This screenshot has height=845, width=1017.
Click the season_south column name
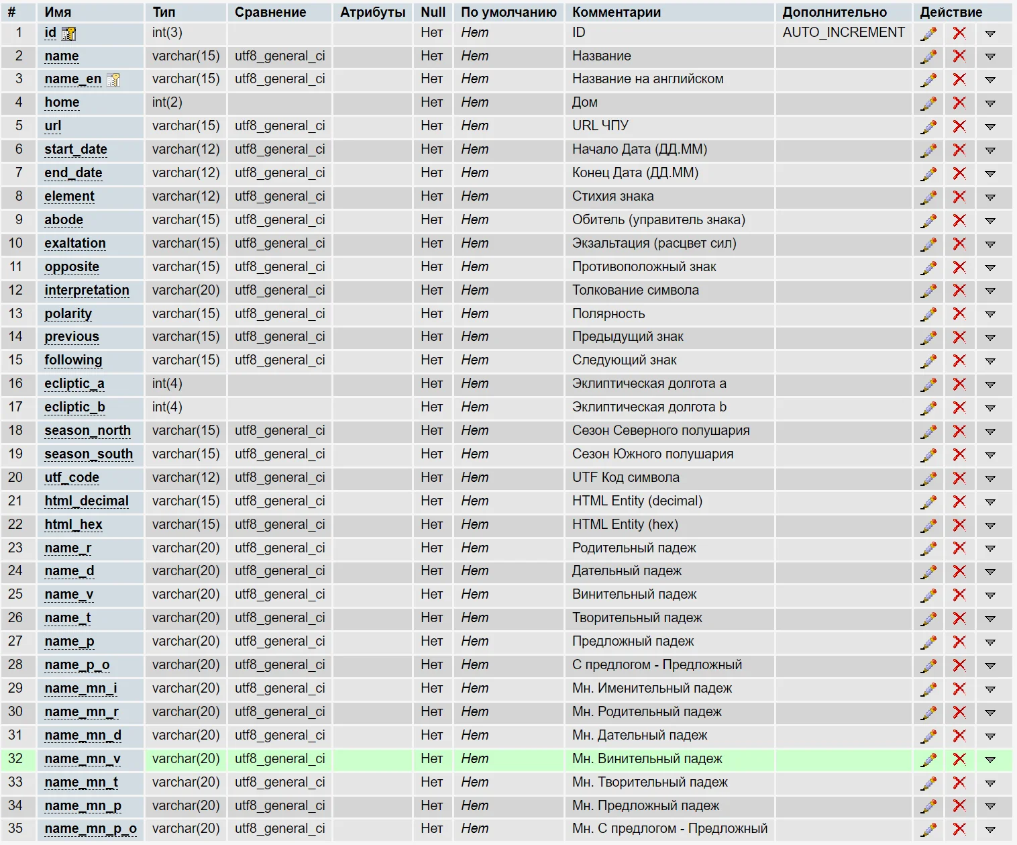coord(89,454)
